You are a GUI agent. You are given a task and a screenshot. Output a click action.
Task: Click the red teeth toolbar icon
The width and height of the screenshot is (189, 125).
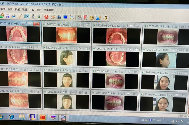(x=85, y=17)
